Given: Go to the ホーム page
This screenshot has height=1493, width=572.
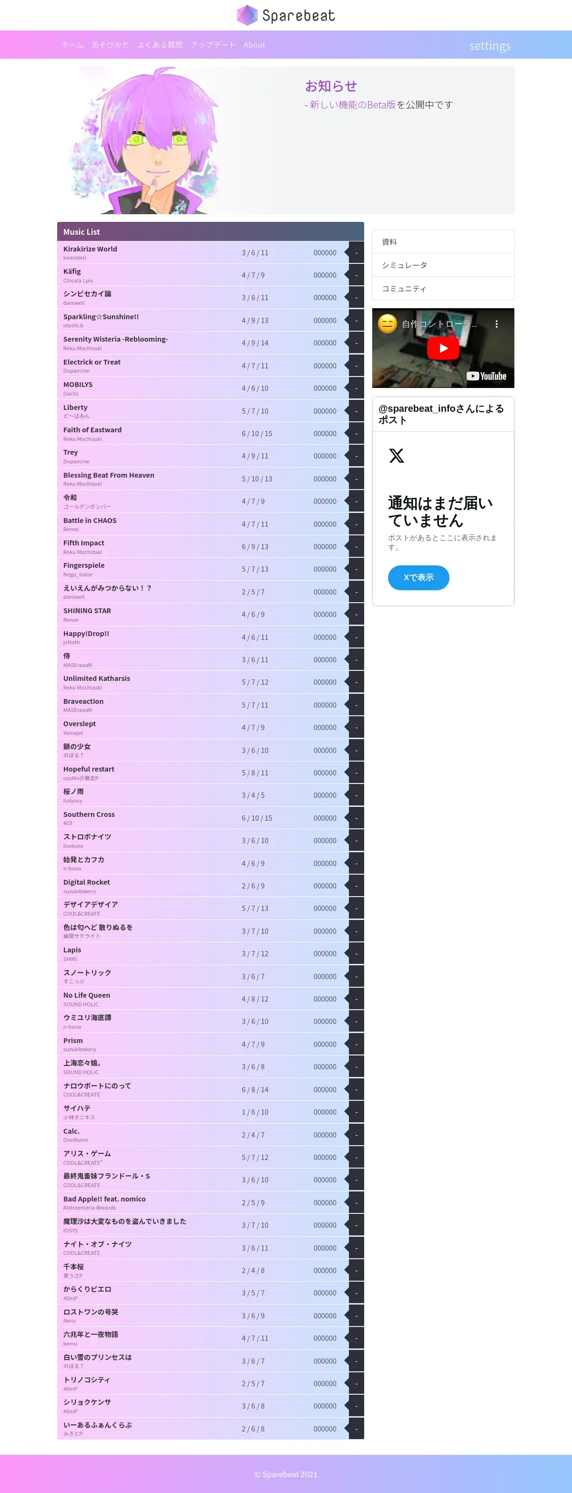Looking at the screenshot, I should (x=72, y=45).
